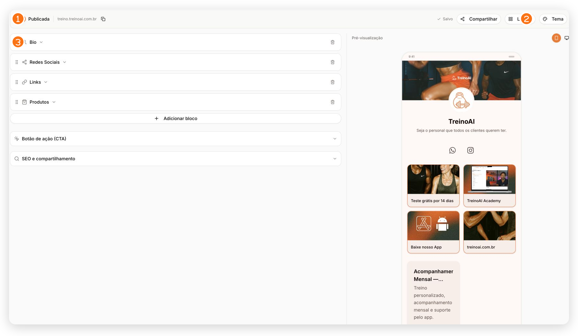Open treinoai.com.br card in preview

click(x=489, y=232)
